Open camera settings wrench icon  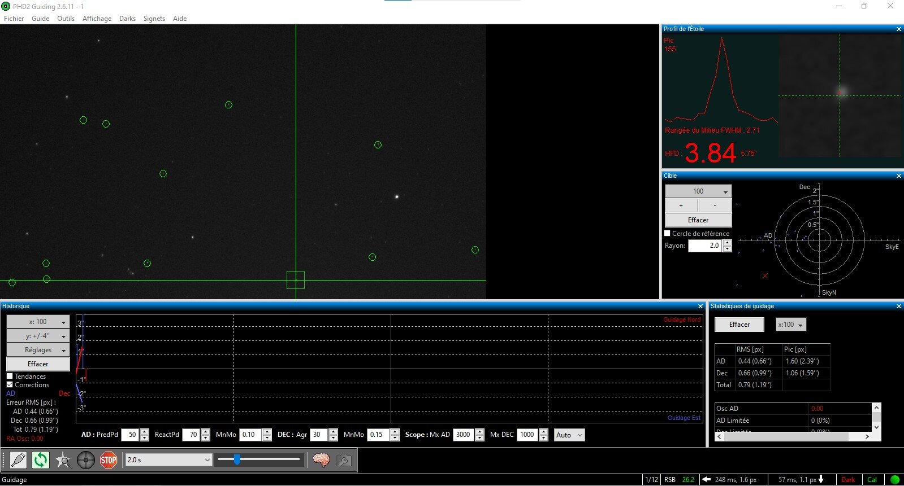point(343,460)
